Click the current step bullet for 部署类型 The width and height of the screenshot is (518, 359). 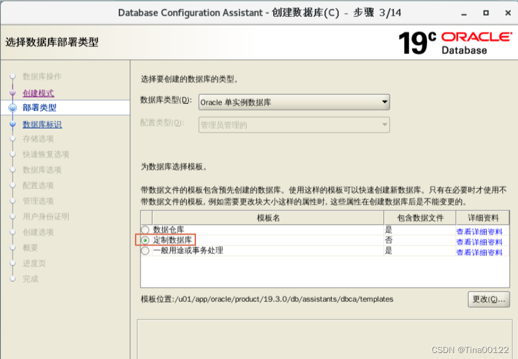pyautogui.click(x=13, y=108)
